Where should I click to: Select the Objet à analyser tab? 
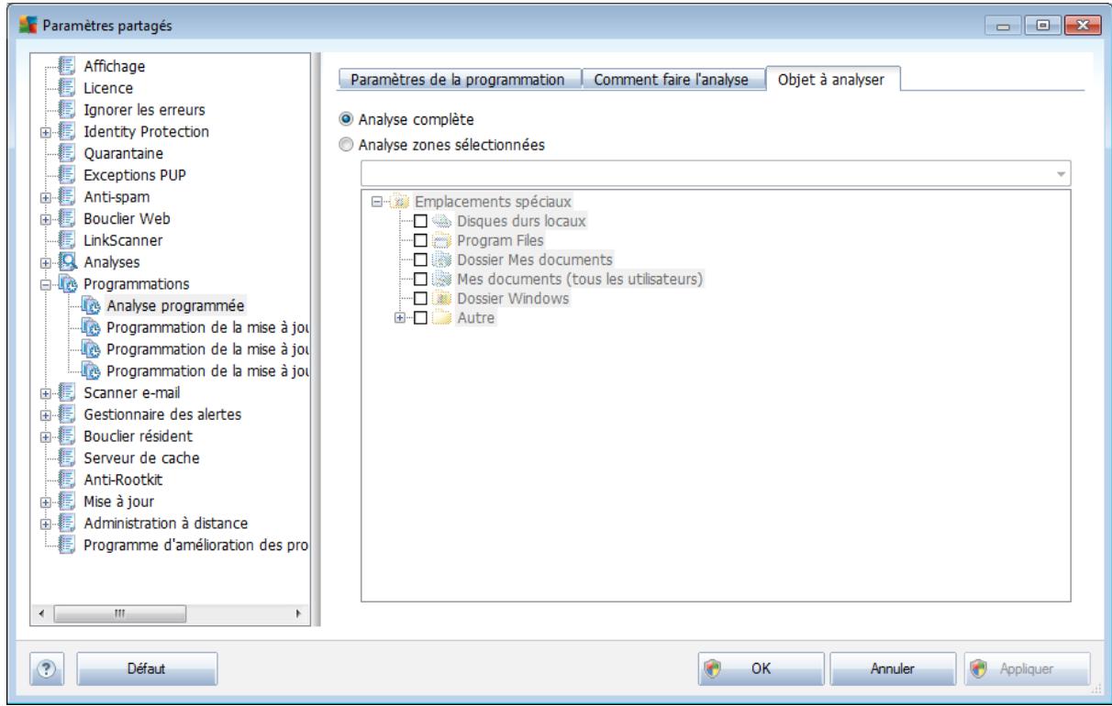pyautogui.click(x=832, y=79)
